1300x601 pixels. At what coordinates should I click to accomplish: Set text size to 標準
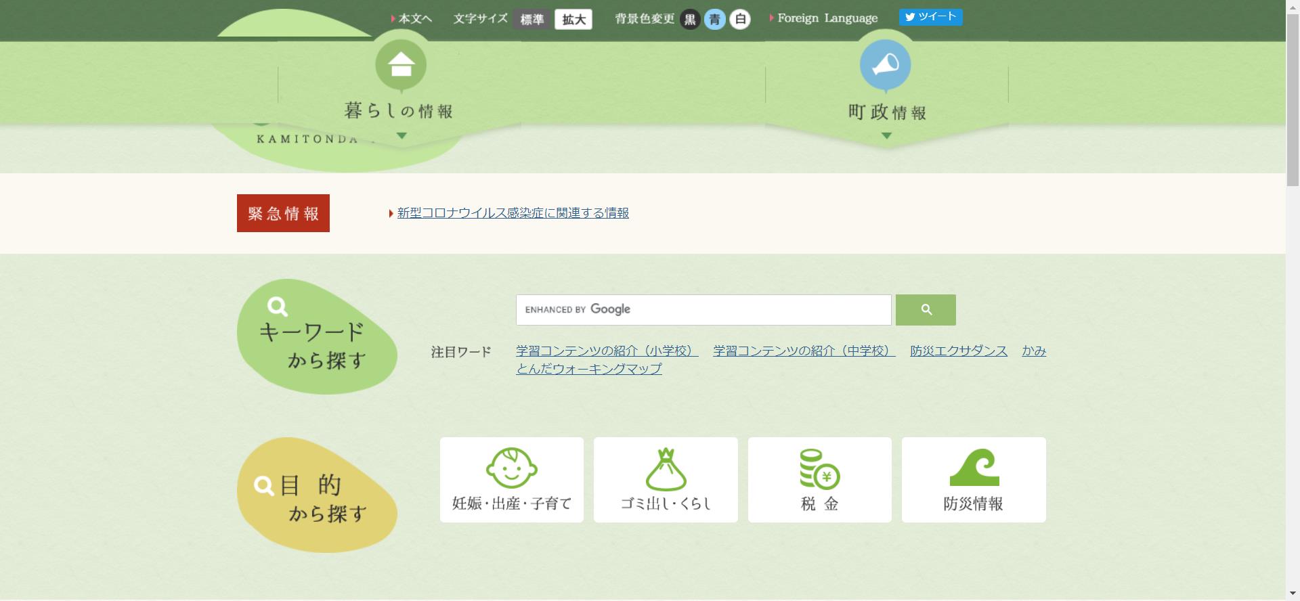532,20
